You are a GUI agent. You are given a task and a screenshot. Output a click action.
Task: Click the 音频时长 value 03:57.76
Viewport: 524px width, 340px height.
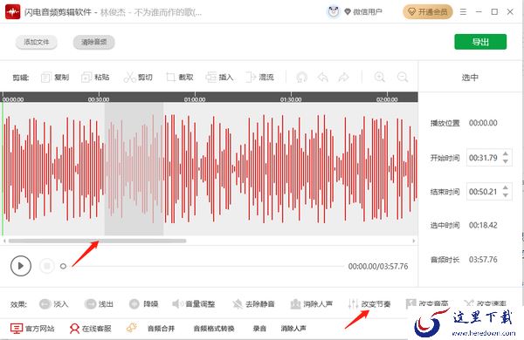point(483,260)
